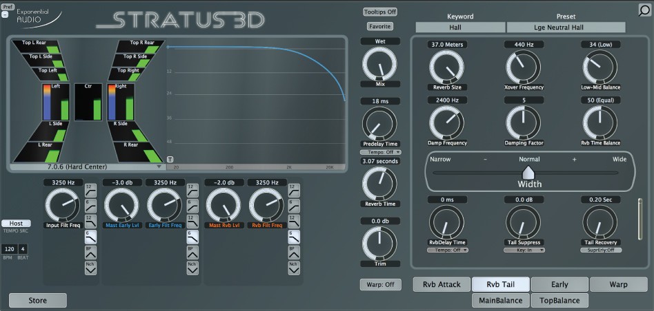Select 6 dB low-pass shape for Rvb Filt Freq
654x311 pixels.
pyautogui.click(x=294, y=237)
